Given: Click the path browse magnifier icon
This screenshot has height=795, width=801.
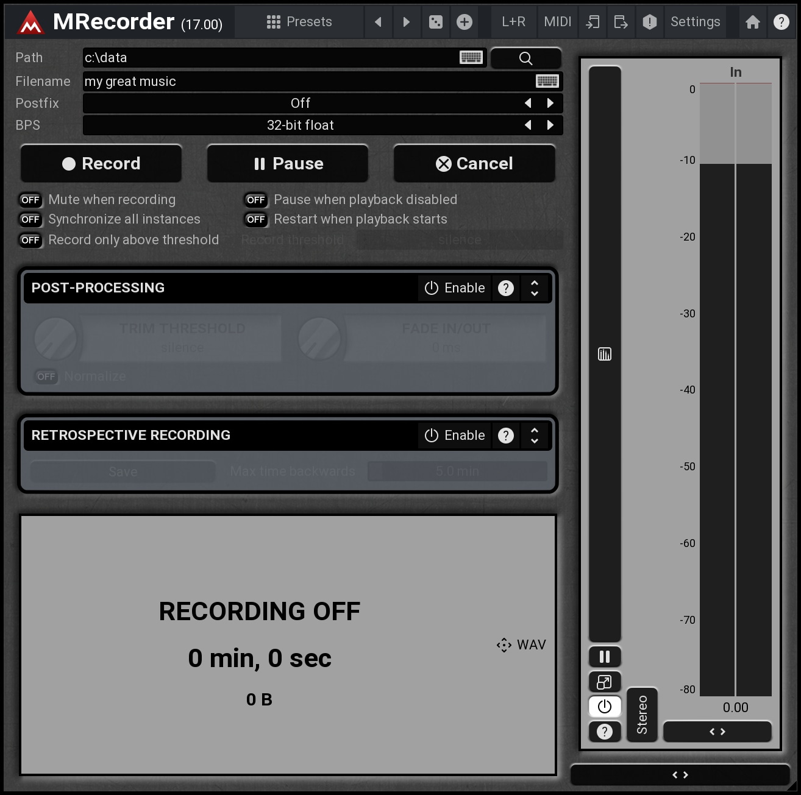Looking at the screenshot, I should (x=525, y=58).
